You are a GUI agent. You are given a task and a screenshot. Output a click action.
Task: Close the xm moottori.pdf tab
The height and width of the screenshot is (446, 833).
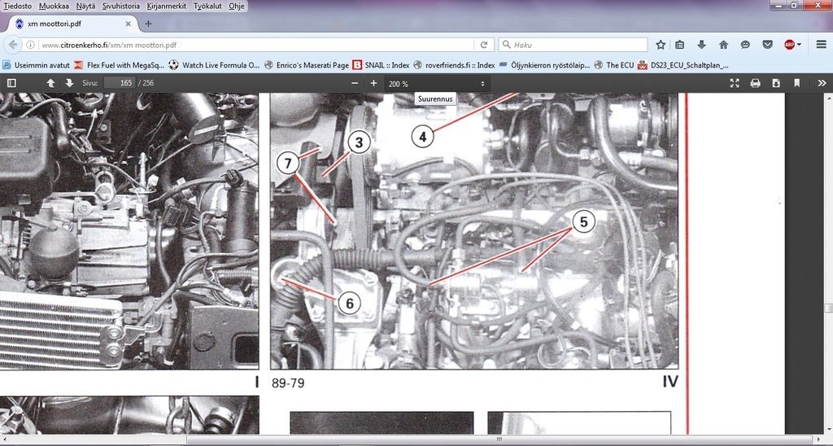pos(128,24)
